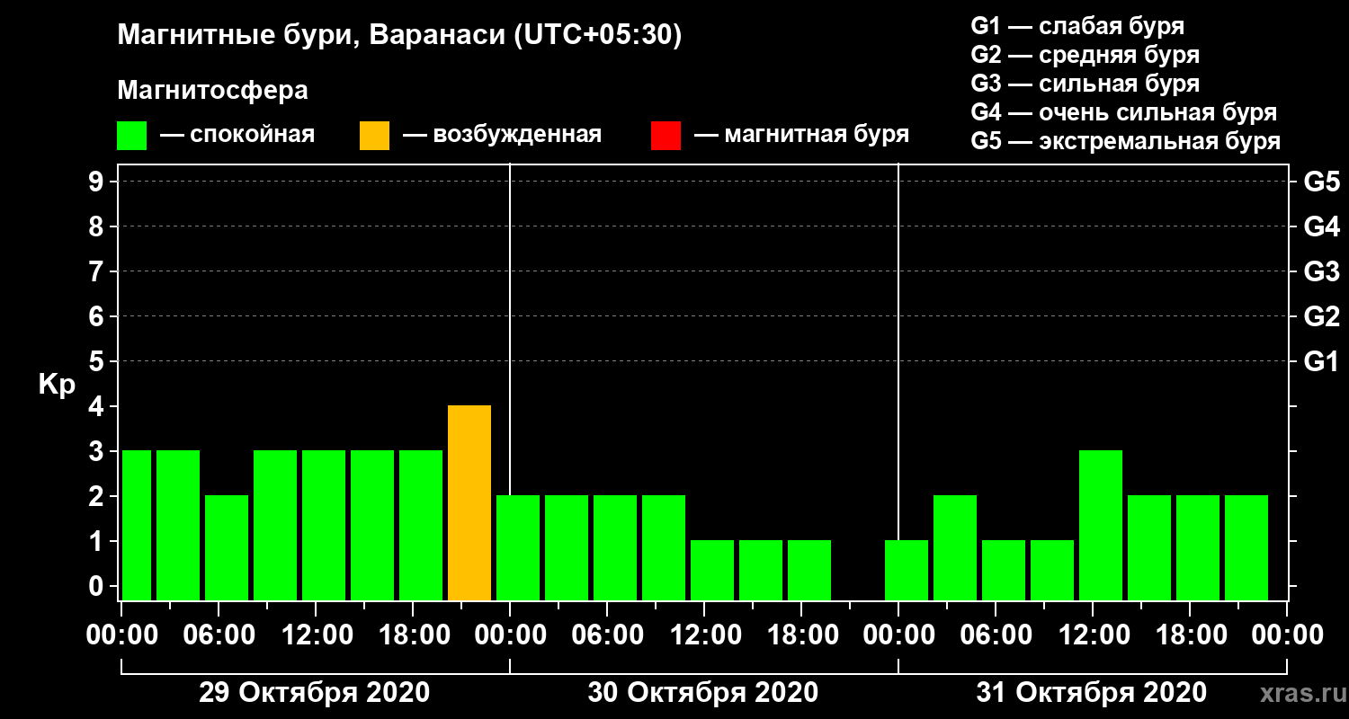The height and width of the screenshot is (719, 1349).
Task: Select the orange Kp 4 bar
Action: click(469, 502)
